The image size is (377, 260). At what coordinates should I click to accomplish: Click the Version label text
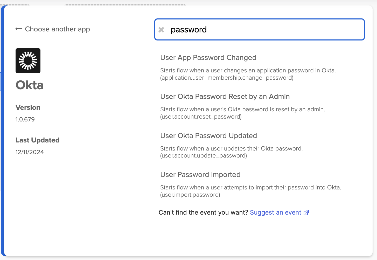click(28, 107)
